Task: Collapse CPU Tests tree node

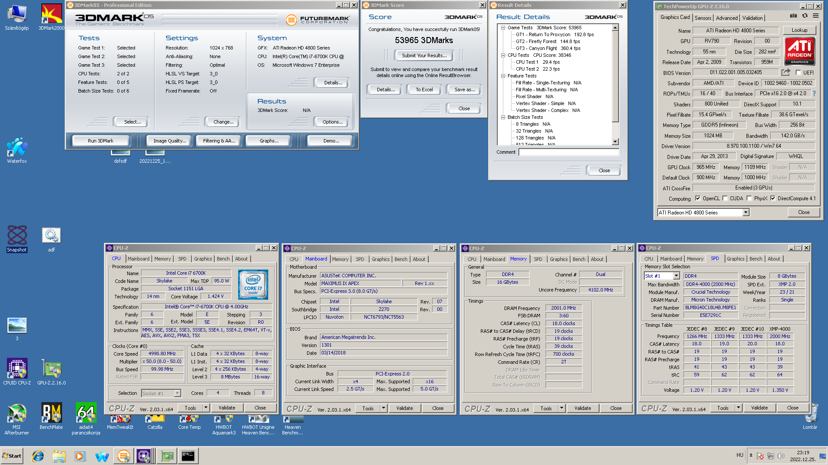Action: click(503, 55)
